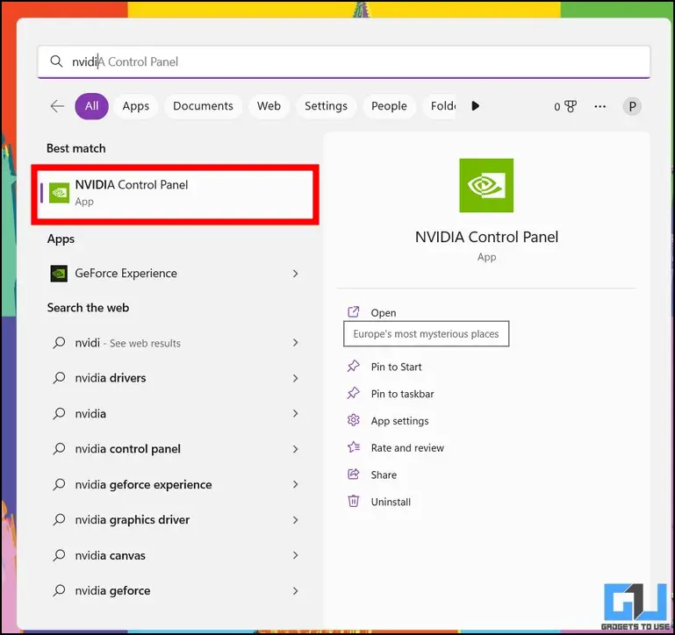Click search icon beside 'nvidia geforce' suggestion
675x635 pixels.
coord(59,590)
